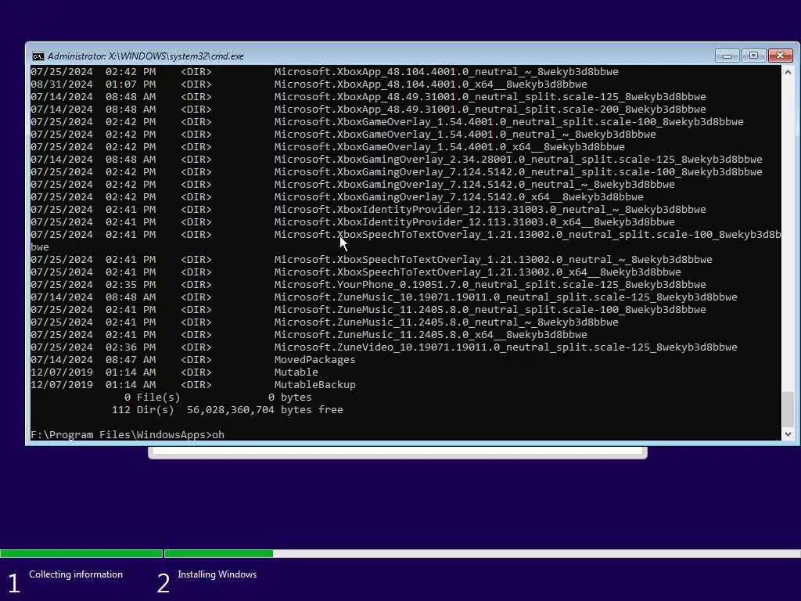
Task: Click the 02:36 PM timestamp
Action: (x=131, y=347)
